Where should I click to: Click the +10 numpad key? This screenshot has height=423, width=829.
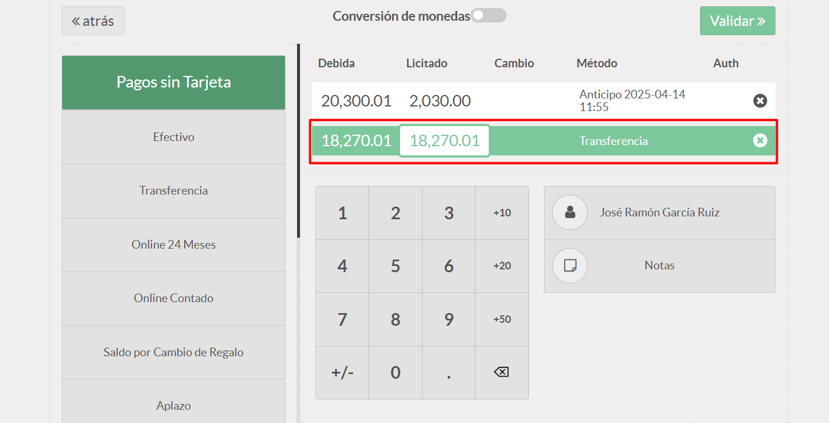[x=501, y=213]
